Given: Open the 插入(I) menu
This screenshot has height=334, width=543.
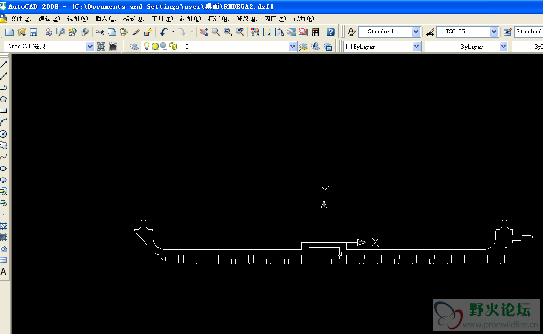Looking at the screenshot, I should [x=106, y=19].
